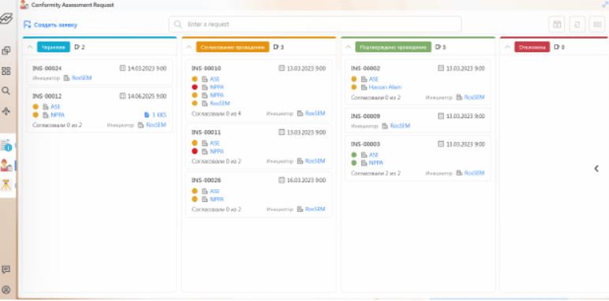Collapse the green confirmed column chevron

pos(349,47)
